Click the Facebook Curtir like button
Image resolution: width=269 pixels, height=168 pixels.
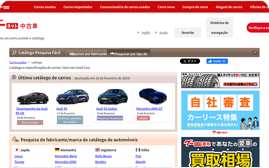217,61
